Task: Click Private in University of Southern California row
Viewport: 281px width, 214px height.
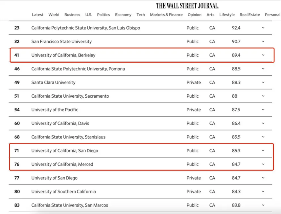Action: click(193, 192)
